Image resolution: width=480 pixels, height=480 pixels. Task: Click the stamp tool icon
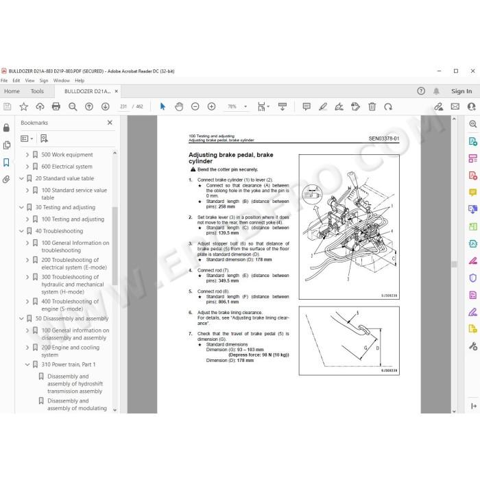(x=355, y=106)
